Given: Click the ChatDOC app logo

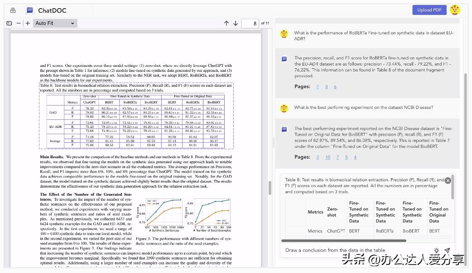Looking at the screenshot, I should pyautogui.click(x=30, y=10).
